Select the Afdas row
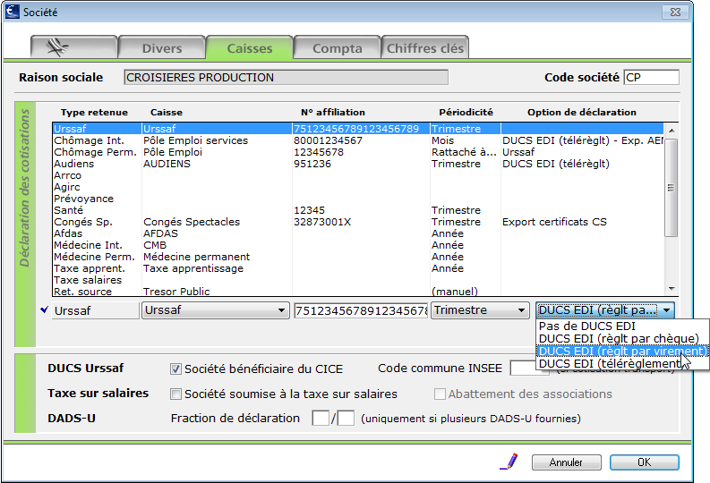The height and width of the screenshot is (483, 710). tap(358, 233)
